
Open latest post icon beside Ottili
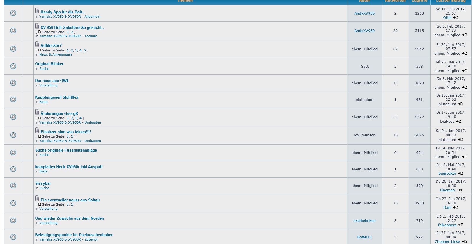pyautogui.click(x=456, y=18)
